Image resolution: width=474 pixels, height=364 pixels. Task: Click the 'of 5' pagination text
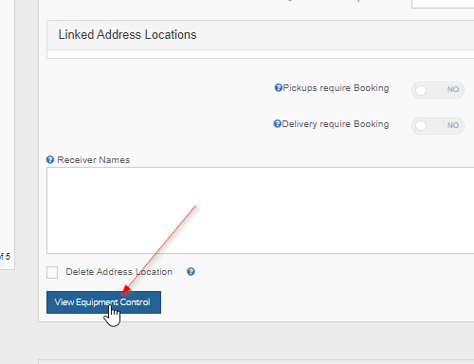tap(5, 256)
